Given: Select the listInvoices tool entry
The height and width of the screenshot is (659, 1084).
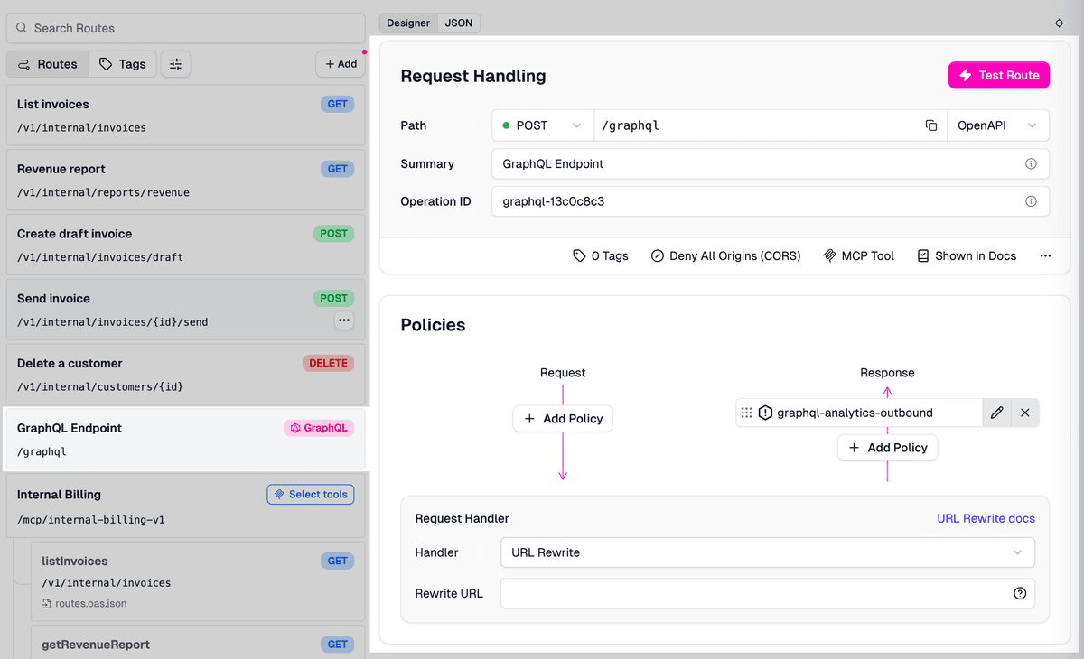Looking at the screenshot, I should pyautogui.click(x=198, y=583).
